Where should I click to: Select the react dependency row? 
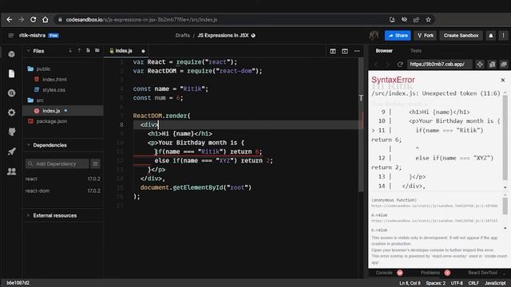[63, 179]
